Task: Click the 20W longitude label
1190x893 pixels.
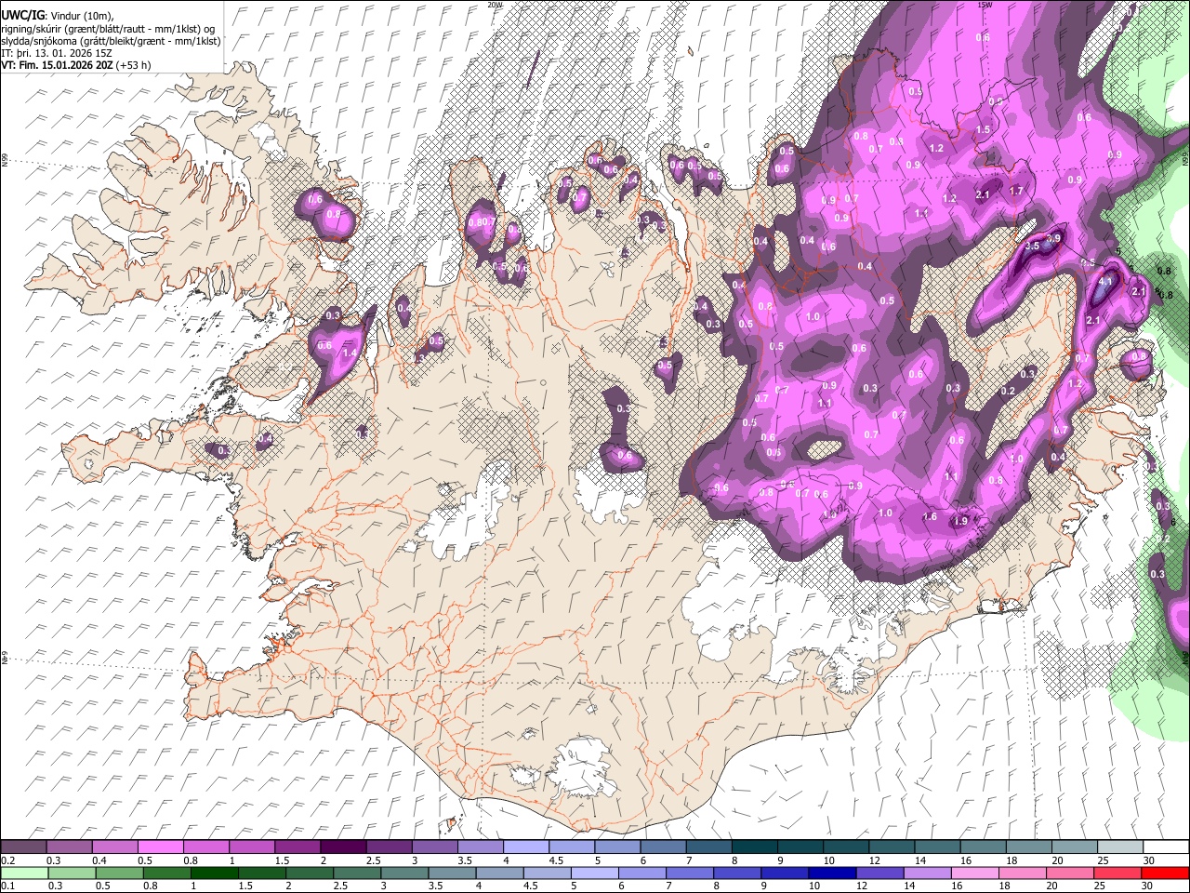Action: pyautogui.click(x=496, y=5)
